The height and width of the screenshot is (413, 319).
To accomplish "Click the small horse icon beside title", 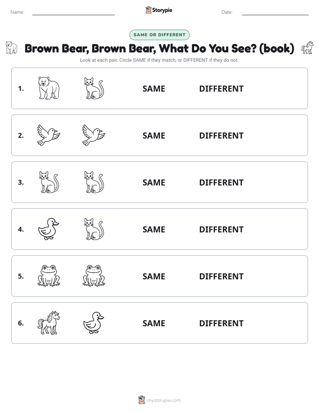I will tap(307, 48).
